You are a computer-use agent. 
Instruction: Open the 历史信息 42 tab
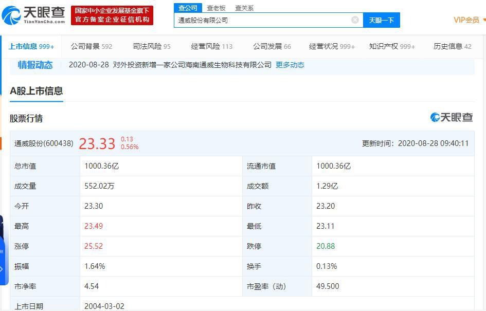452,46
